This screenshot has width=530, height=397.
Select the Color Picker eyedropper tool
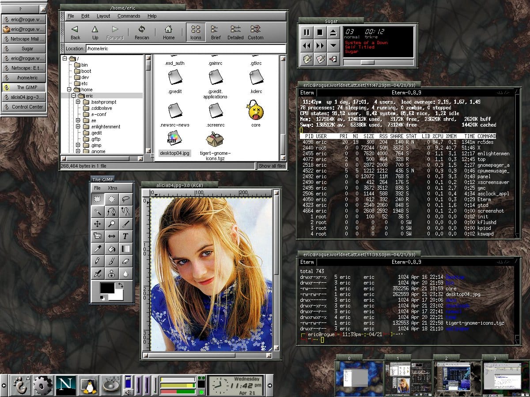click(x=98, y=249)
